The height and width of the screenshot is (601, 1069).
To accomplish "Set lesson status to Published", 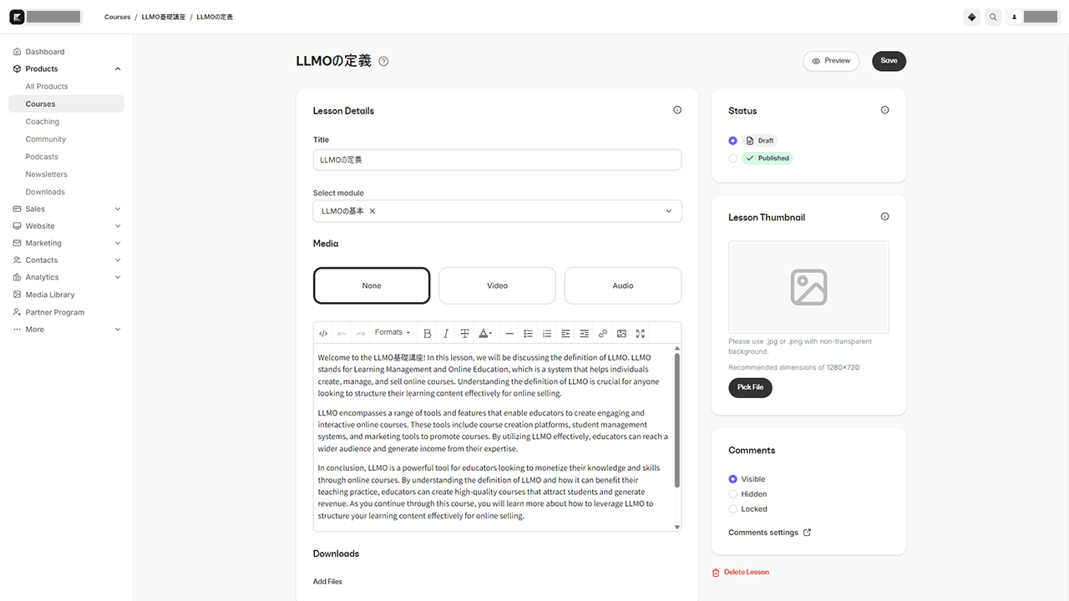I will point(733,158).
